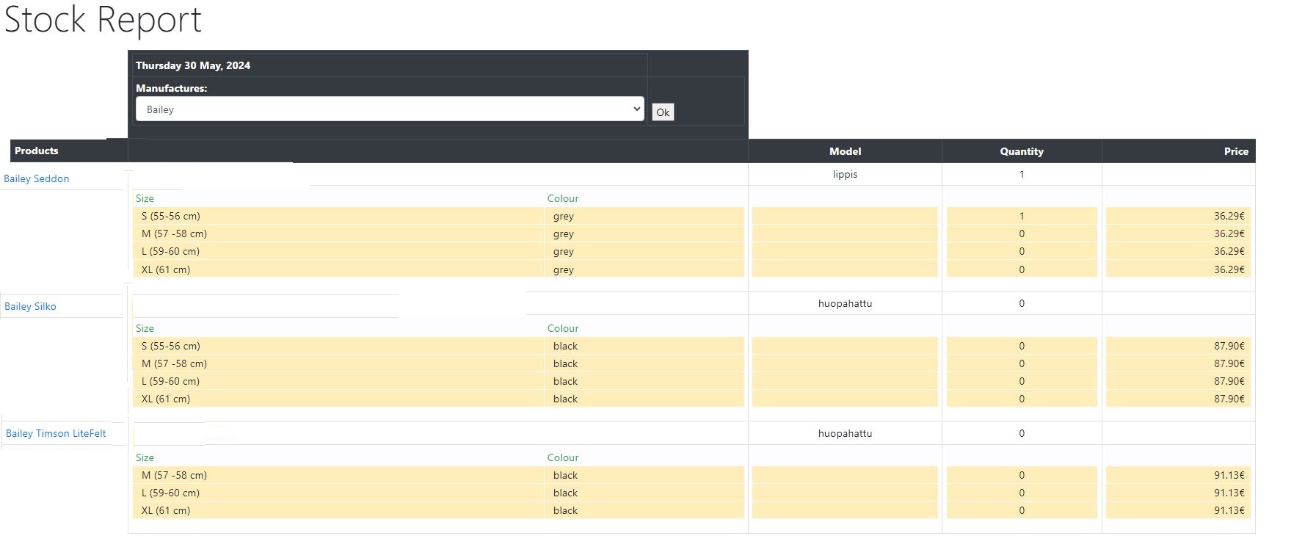Click total quantity 0 in Bailey Silko row
Image resolution: width=1294 pixels, height=547 pixels.
coord(1022,303)
